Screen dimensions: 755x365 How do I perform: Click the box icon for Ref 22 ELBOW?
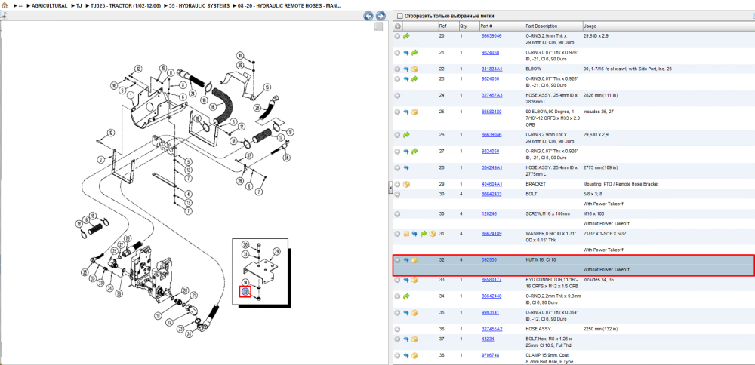[414, 69]
